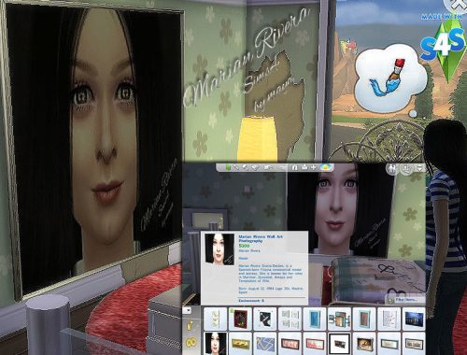Viewport: 467px width, 355px height.
Task: Choose the black abstract wall art thumbnail
Action: pos(265,319)
